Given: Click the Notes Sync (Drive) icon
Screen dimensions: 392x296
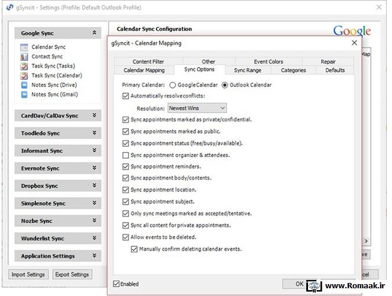Looking at the screenshot, I should [x=24, y=85].
